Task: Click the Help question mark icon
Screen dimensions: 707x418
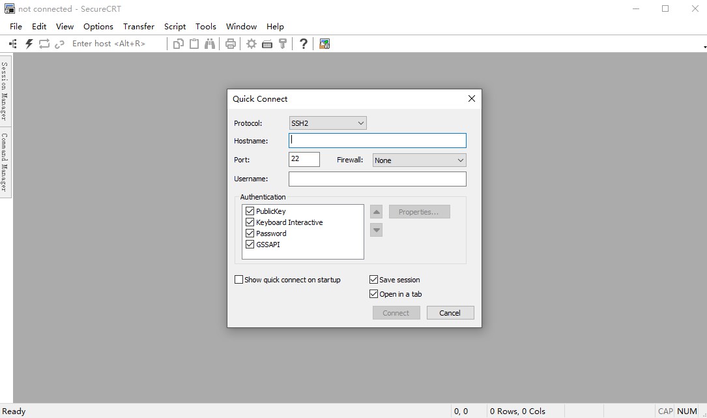Action: 304,44
